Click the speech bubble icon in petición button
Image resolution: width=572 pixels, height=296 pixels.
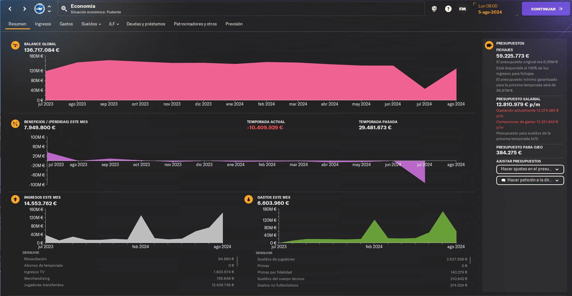coord(503,180)
